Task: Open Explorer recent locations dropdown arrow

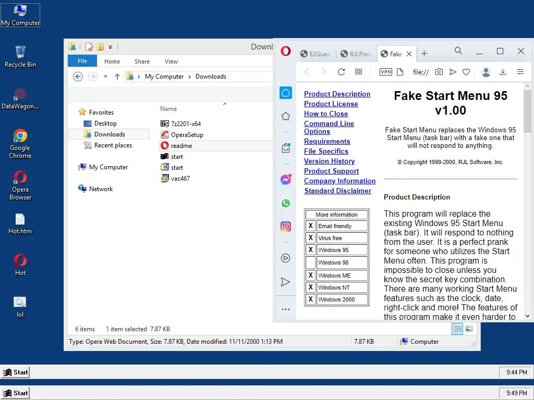Action: click(105, 77)
